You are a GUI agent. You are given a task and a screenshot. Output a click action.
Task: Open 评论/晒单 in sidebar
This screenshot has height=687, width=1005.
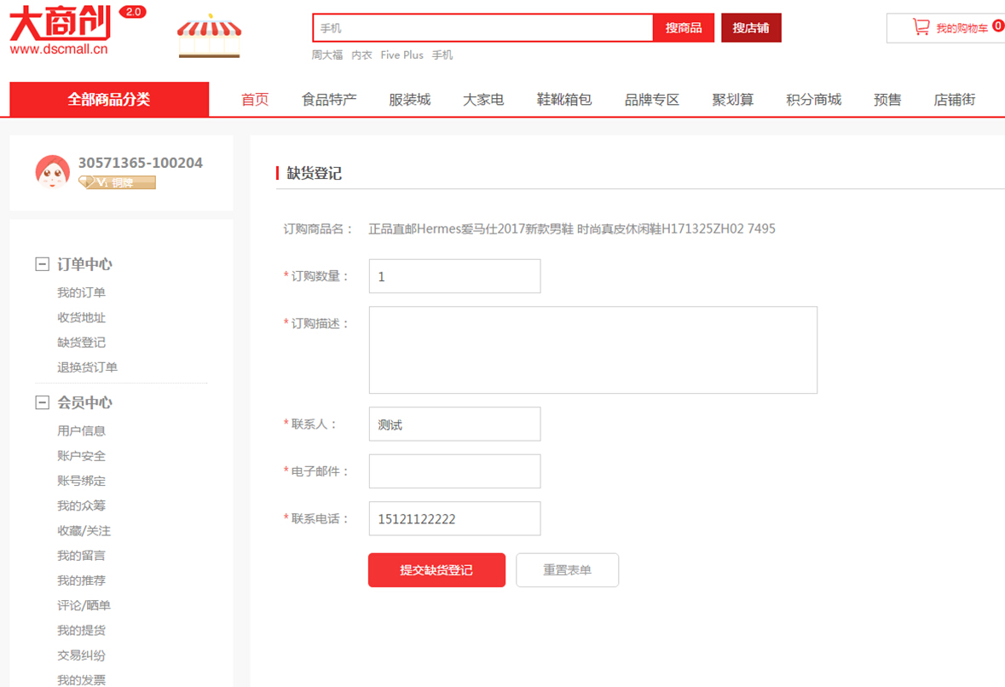tap(84, 606)
